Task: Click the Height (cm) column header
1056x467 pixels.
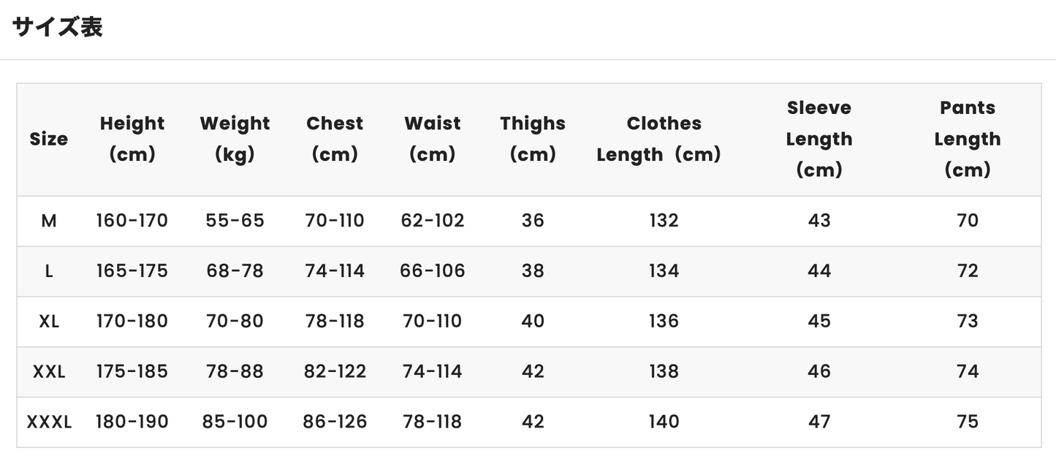Action: pos(132,139)
